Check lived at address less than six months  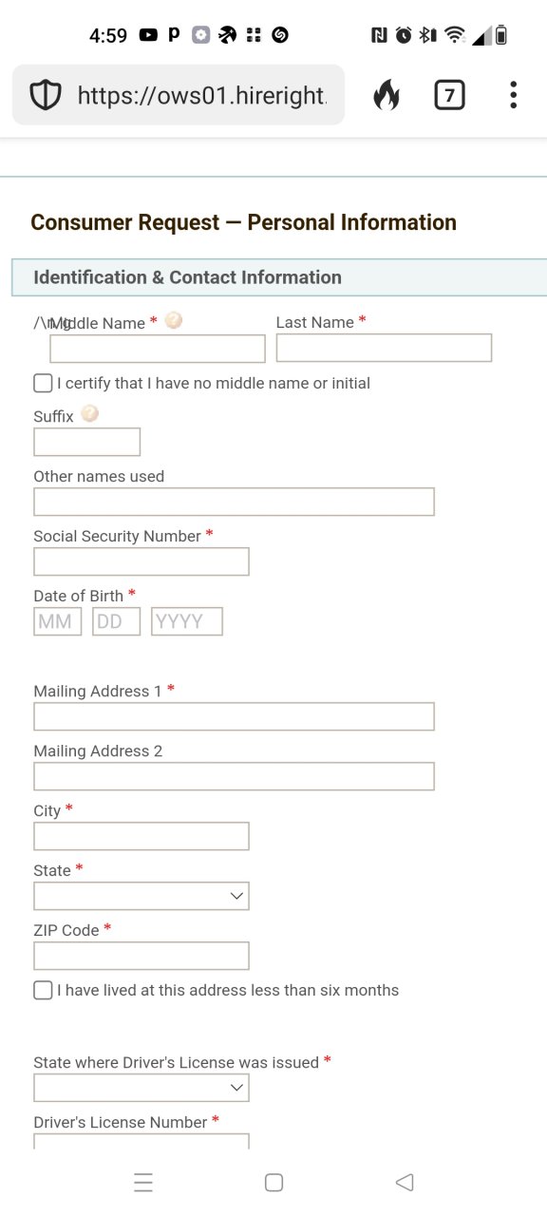click(x=43, y=990)
